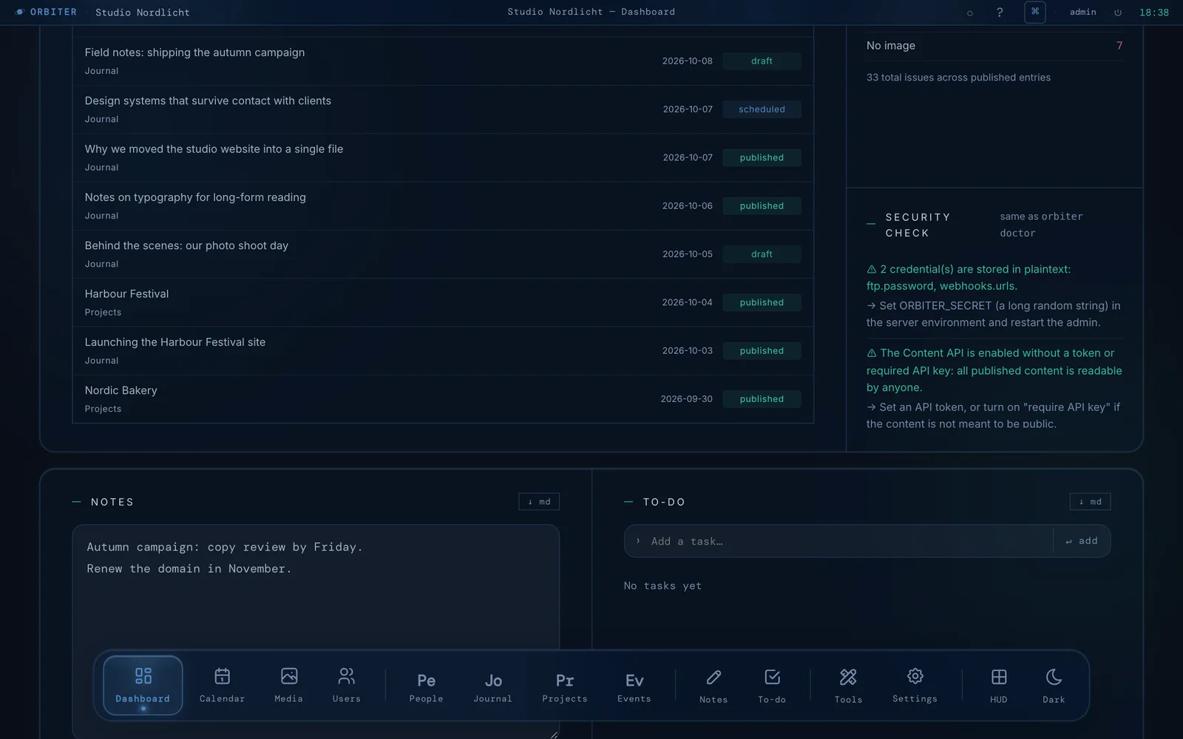This screenshot has width=1183, height=739.
Task: Open the Media library icon
Action: coord(289,685)
